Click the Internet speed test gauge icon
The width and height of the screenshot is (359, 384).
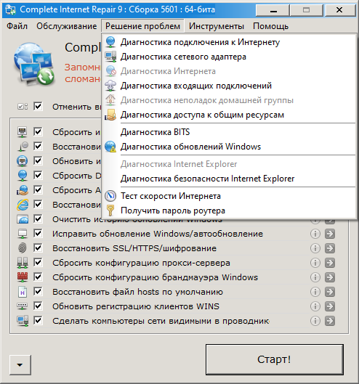point(110,196)
